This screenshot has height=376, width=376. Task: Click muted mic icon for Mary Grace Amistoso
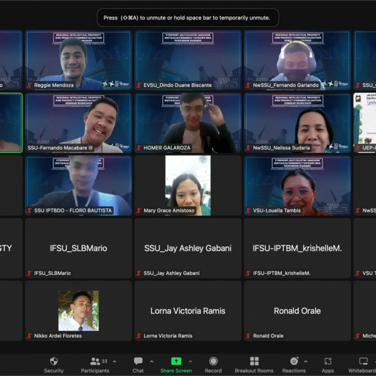(x=138, y=211)
